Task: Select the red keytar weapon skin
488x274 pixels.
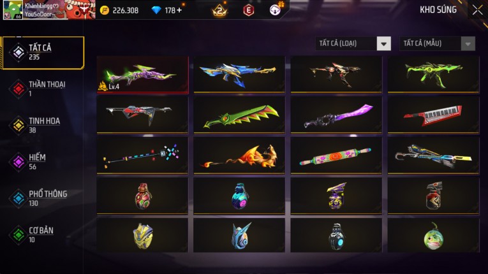Action: tap(433, 115)
